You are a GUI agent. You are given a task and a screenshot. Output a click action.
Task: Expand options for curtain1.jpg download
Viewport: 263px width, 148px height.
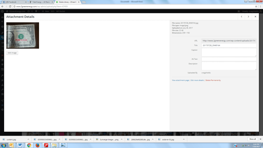click(28, 139)
